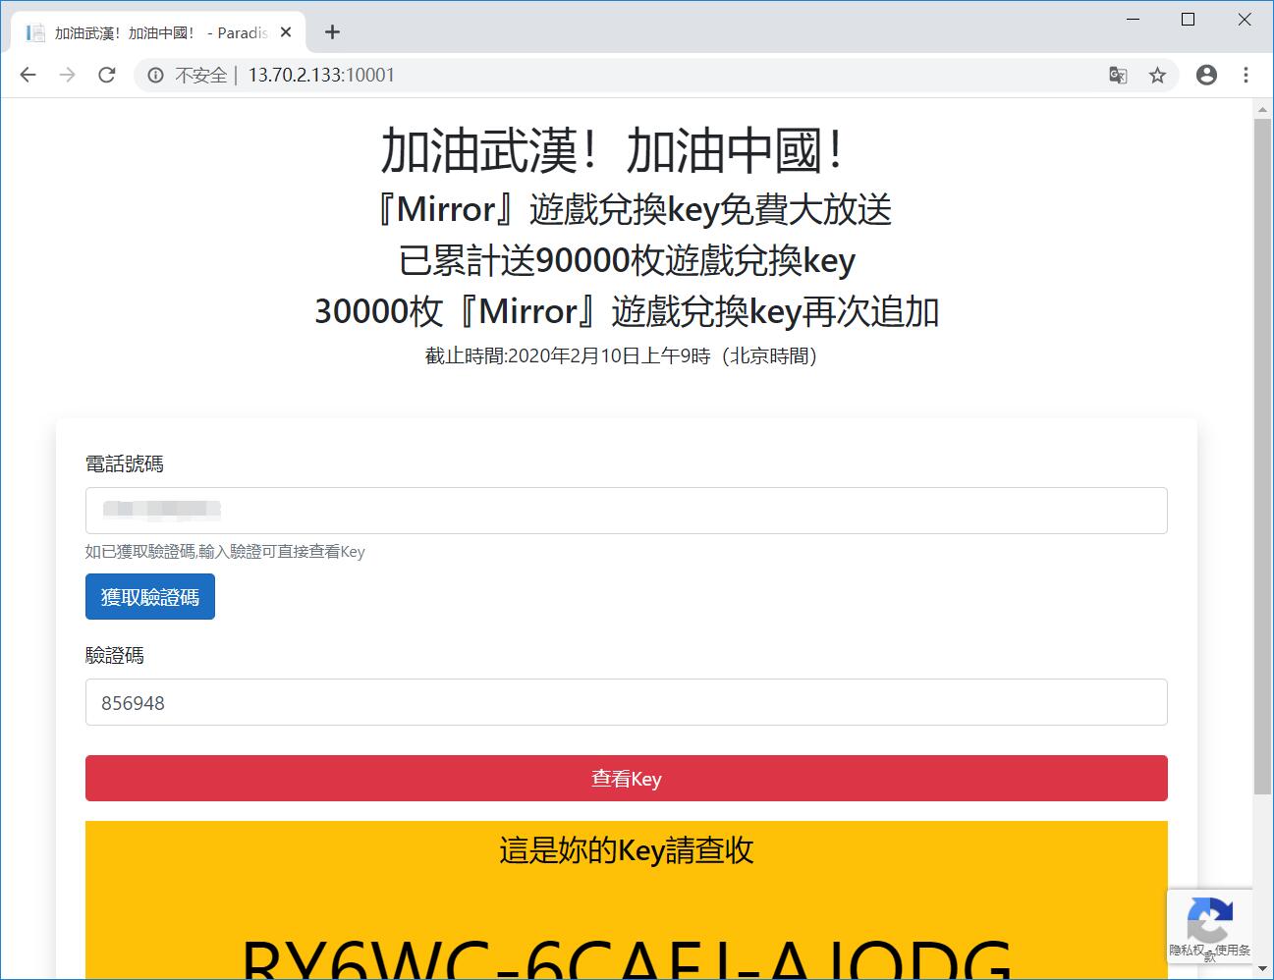
Task: Reload the current page
Action: [106, 75]
